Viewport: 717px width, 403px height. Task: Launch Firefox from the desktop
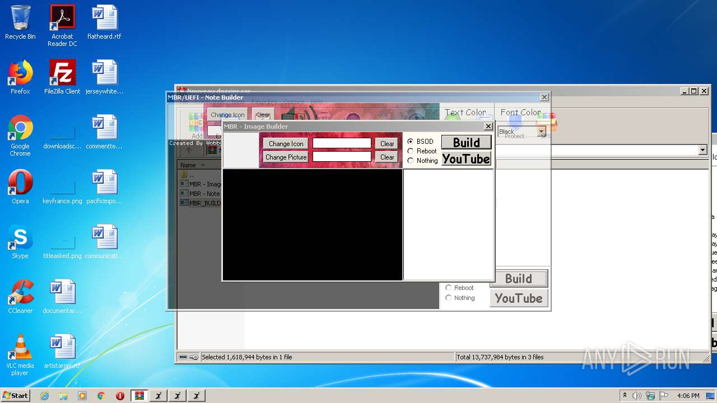[x=20, y=77]
